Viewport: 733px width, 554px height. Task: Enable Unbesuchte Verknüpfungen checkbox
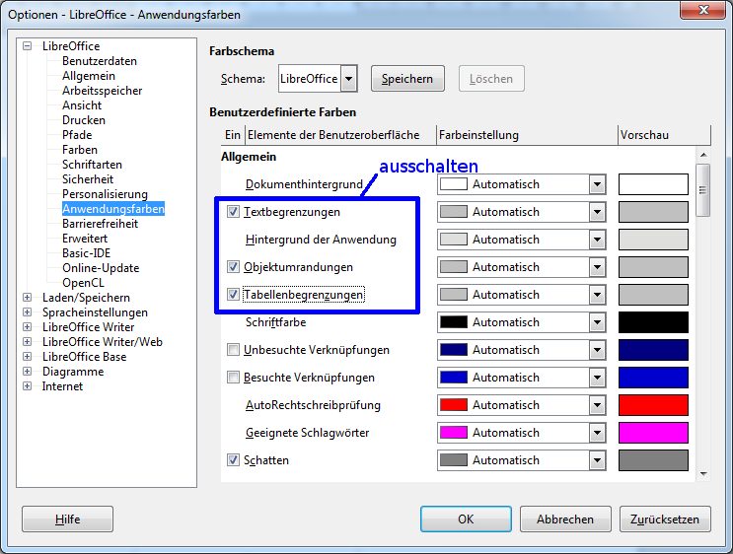[233, 349]
